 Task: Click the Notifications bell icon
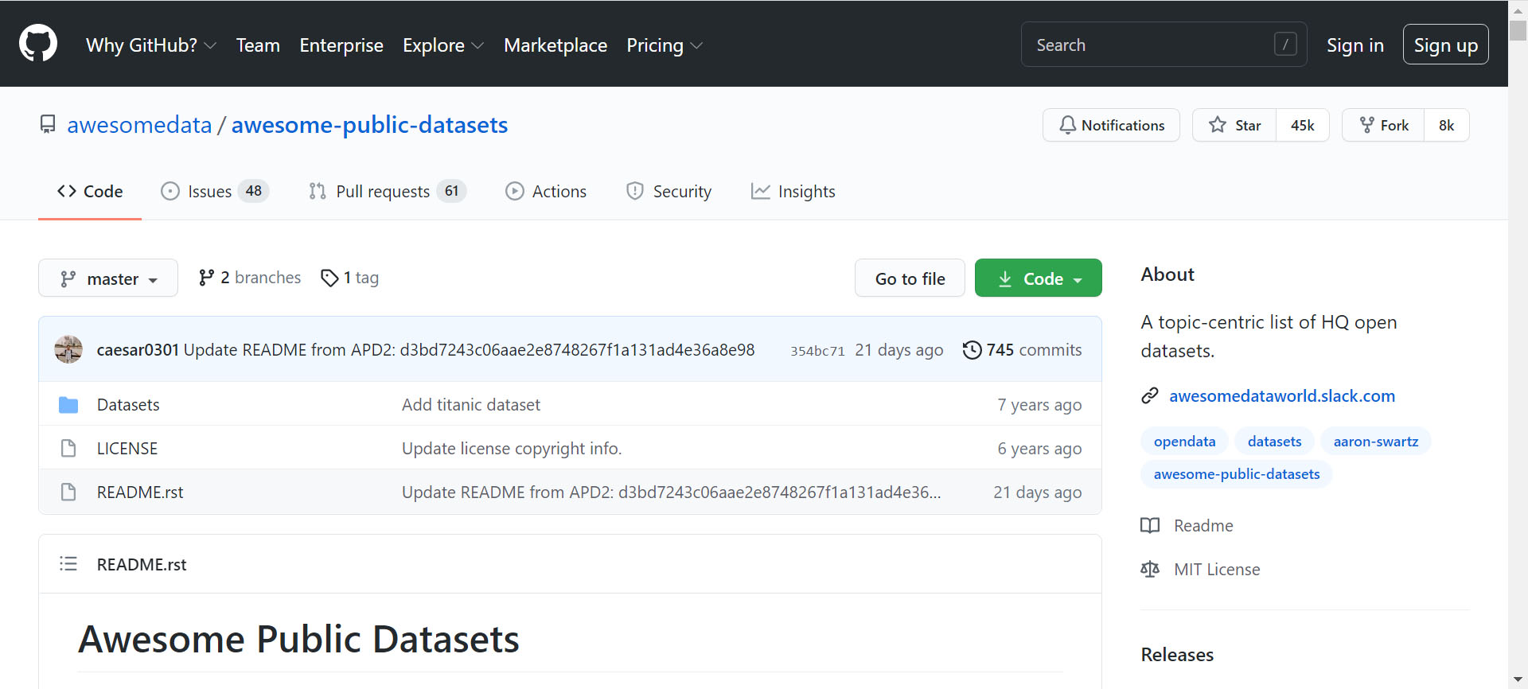pos(1068,126)
